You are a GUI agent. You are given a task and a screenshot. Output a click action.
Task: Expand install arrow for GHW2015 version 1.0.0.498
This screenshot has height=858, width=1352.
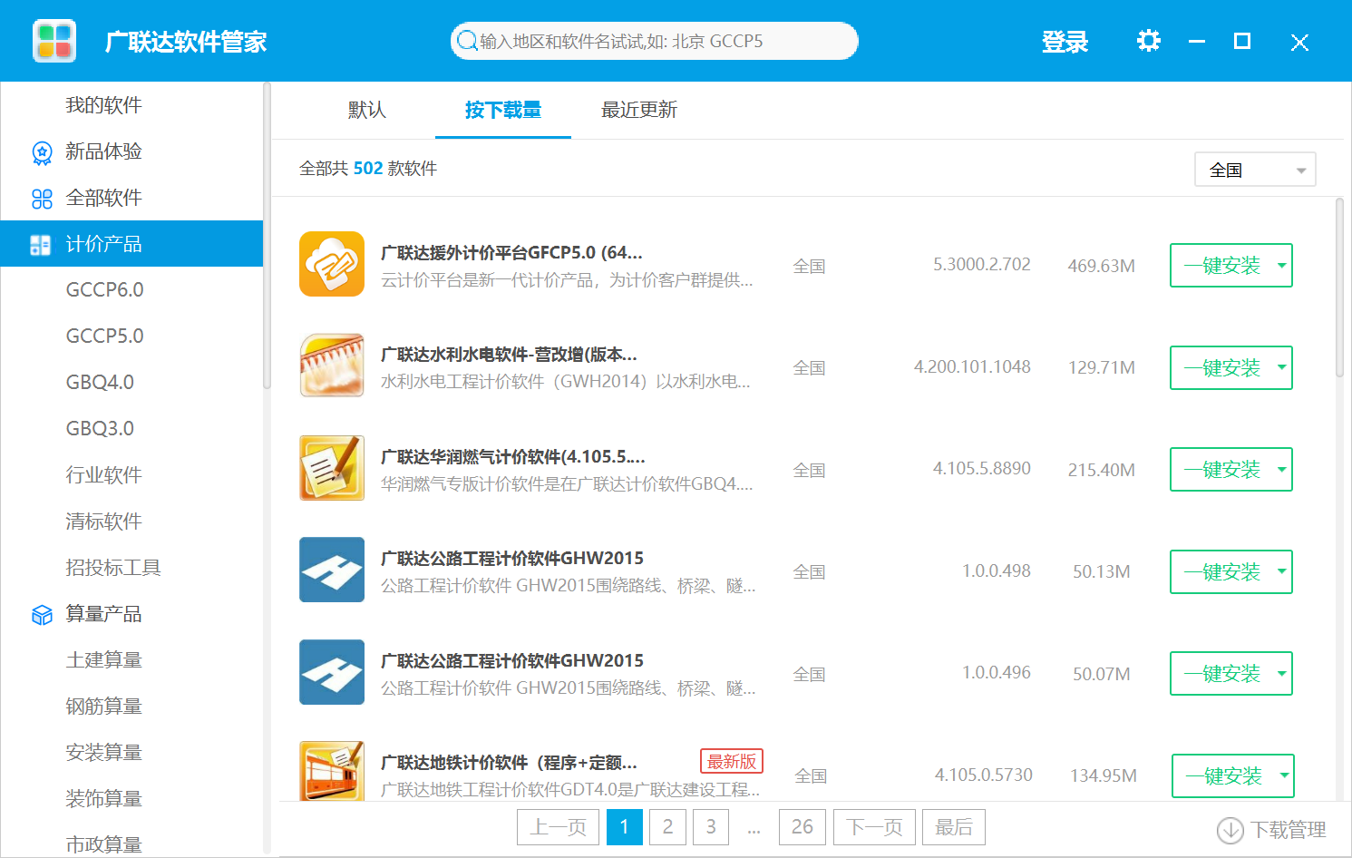1281,571
